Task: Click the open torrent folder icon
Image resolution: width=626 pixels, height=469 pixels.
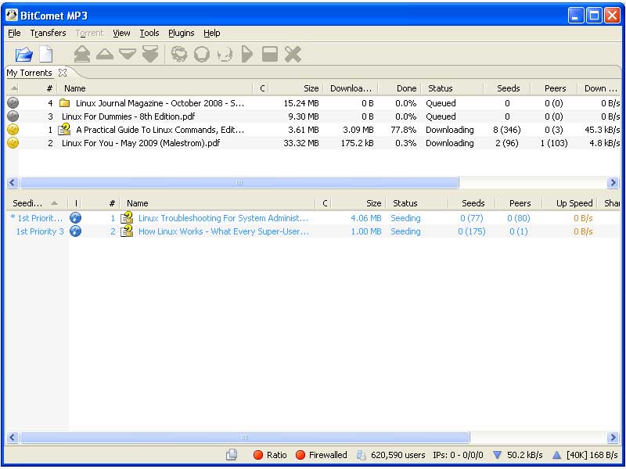Action: click(x=23, y=54)
